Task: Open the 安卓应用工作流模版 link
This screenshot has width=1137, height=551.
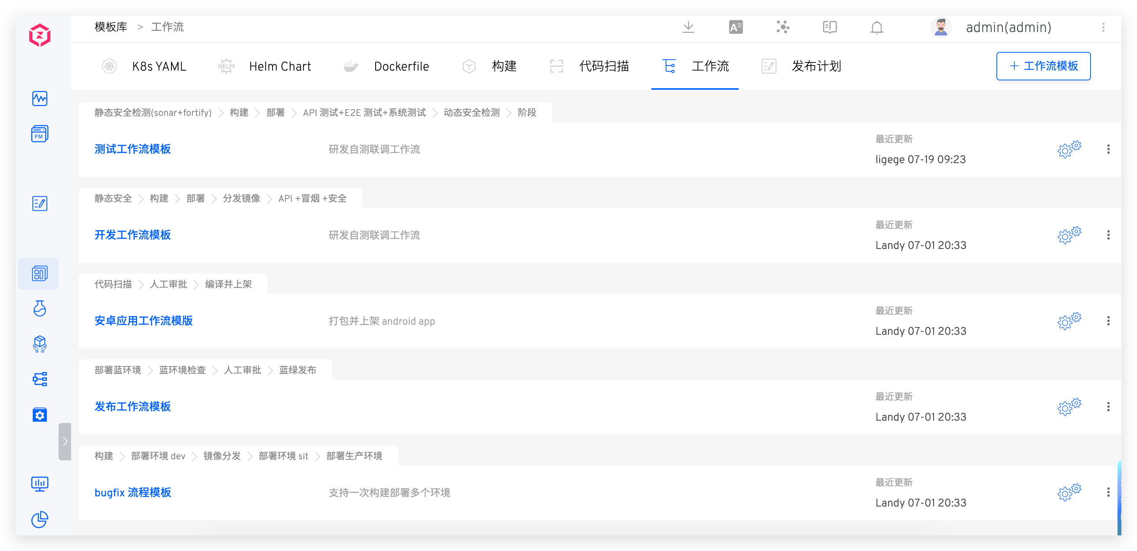Action: click(x=143, y=321)
